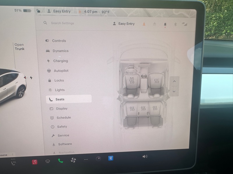Viewport: 233px width, 174px height.
Task: Click the up chevron beside the seat diagram
Action: tap(174, 81)
